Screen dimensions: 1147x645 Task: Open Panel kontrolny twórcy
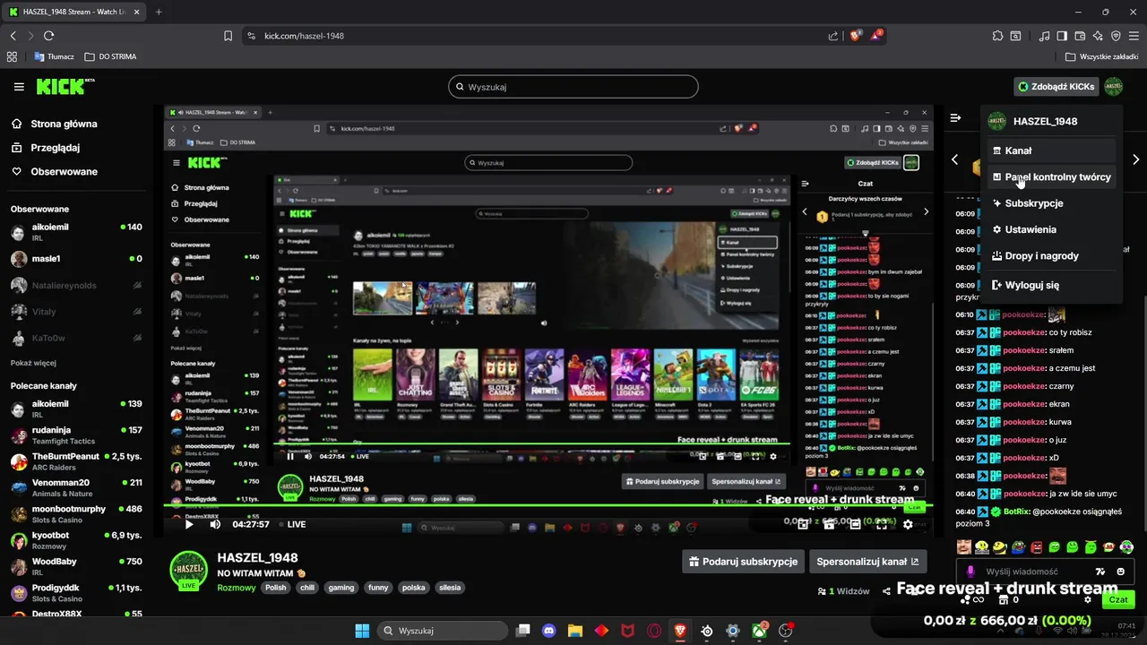click(x=1052, y=177)
